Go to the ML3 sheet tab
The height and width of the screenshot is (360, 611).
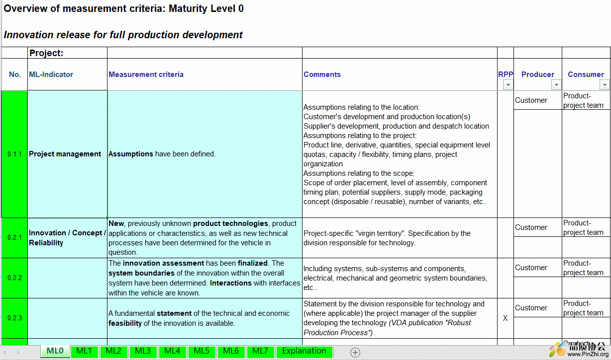(x=143, y=351)
